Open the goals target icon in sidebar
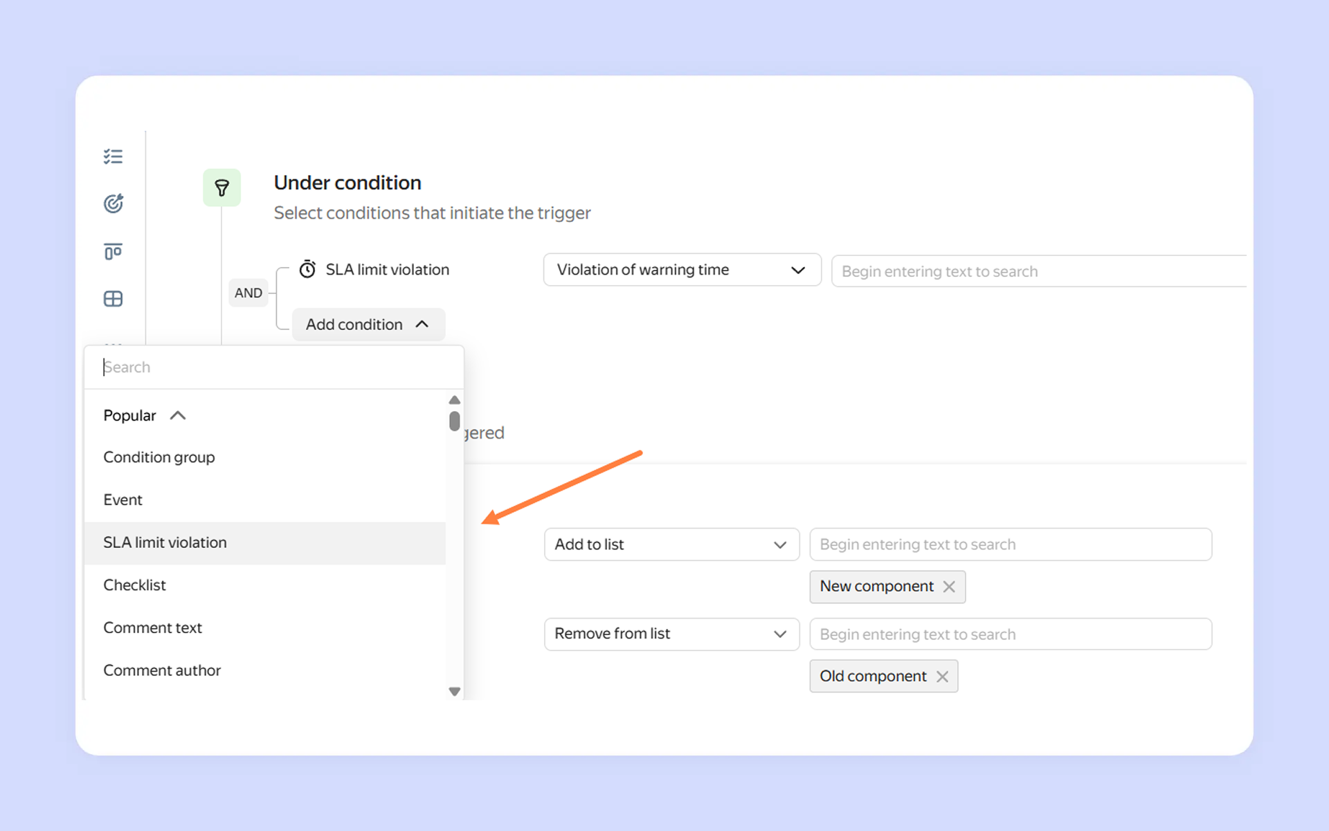 [x=113, y=203]
